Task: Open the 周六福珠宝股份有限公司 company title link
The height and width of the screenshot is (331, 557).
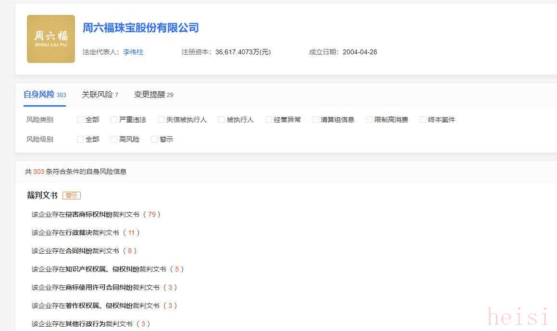Action: pos(141,28)
